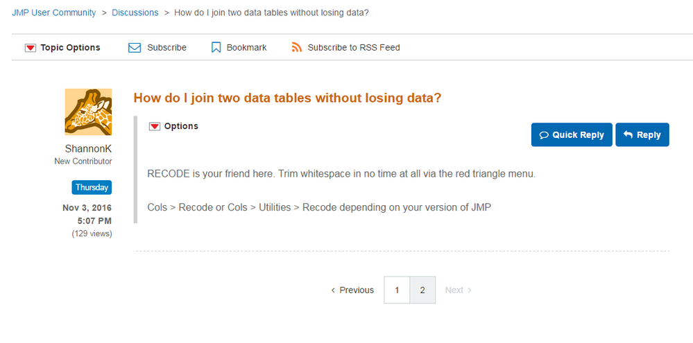Select page 2 in pagination
Viewport: 693px width, 343px height.
tap(422, 290)
